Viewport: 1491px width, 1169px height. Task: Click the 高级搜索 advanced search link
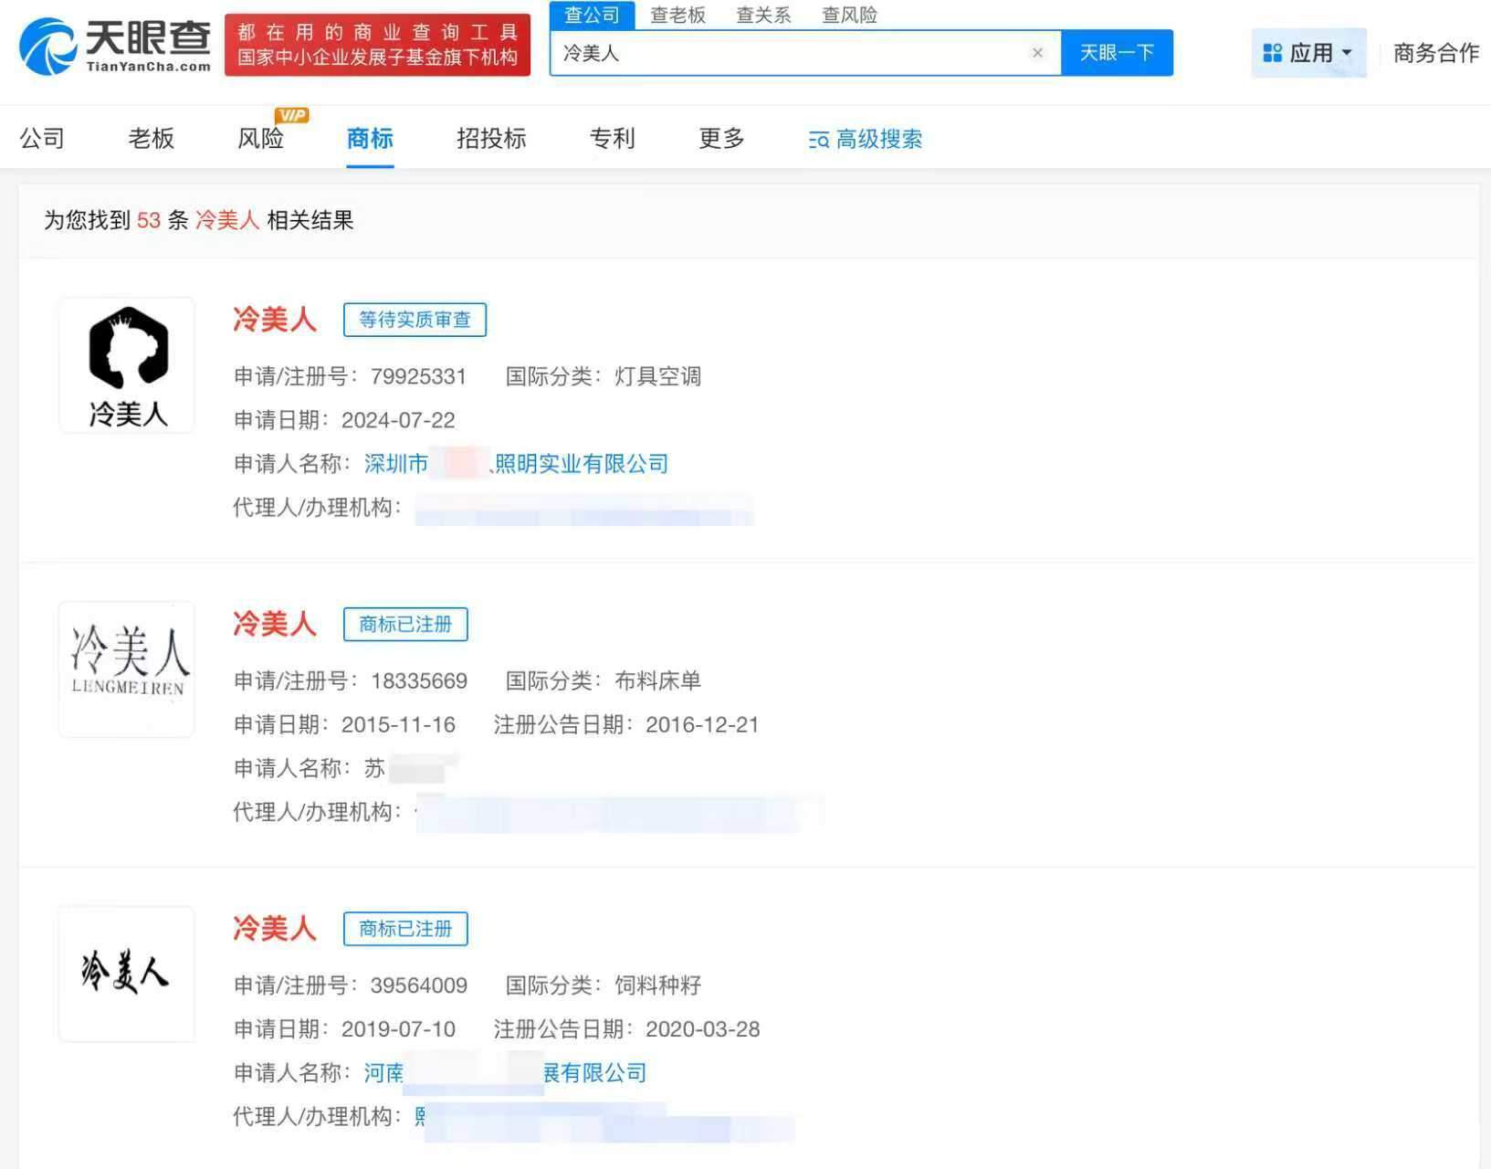pos(865,139)
